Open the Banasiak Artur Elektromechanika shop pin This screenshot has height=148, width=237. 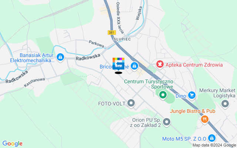[60, 57]
